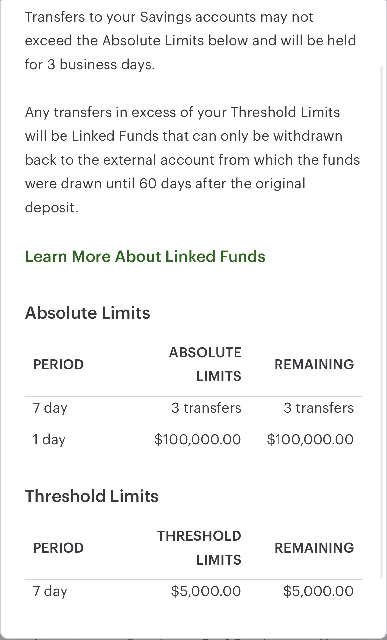Open the Learn More About Linked Funds link
Viewport: 387px width, 640px height.
click(145, 257)
